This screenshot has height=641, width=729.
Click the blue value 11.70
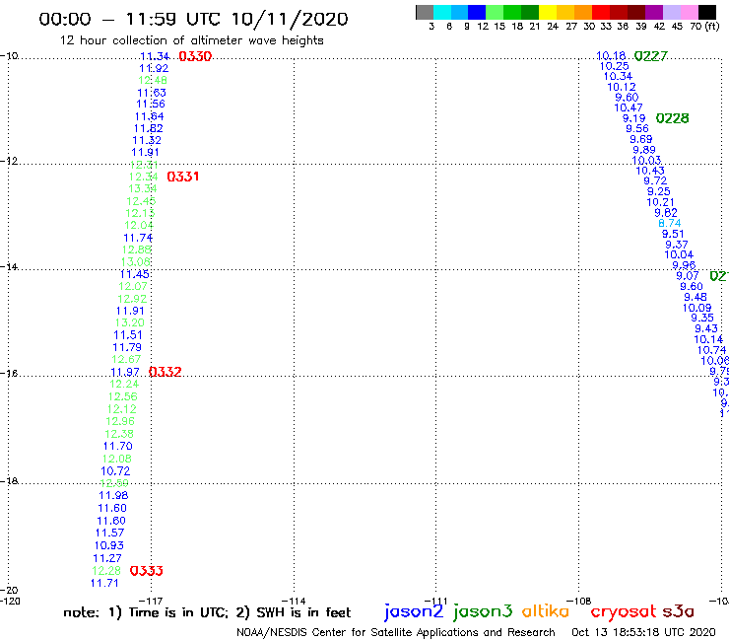pos(117,446)
